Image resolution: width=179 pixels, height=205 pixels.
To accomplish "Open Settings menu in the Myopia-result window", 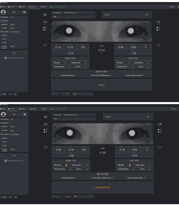I will 34,109.
